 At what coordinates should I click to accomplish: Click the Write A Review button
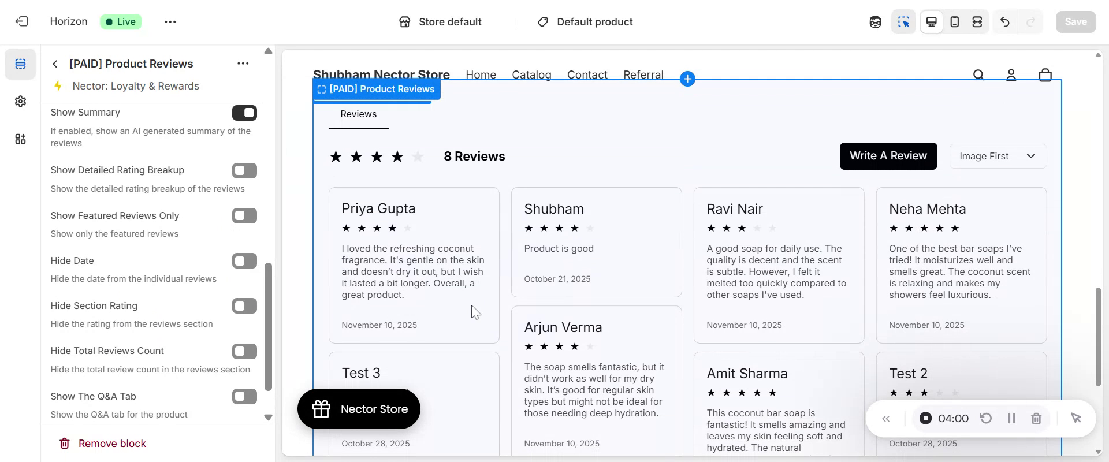point(888,156)
